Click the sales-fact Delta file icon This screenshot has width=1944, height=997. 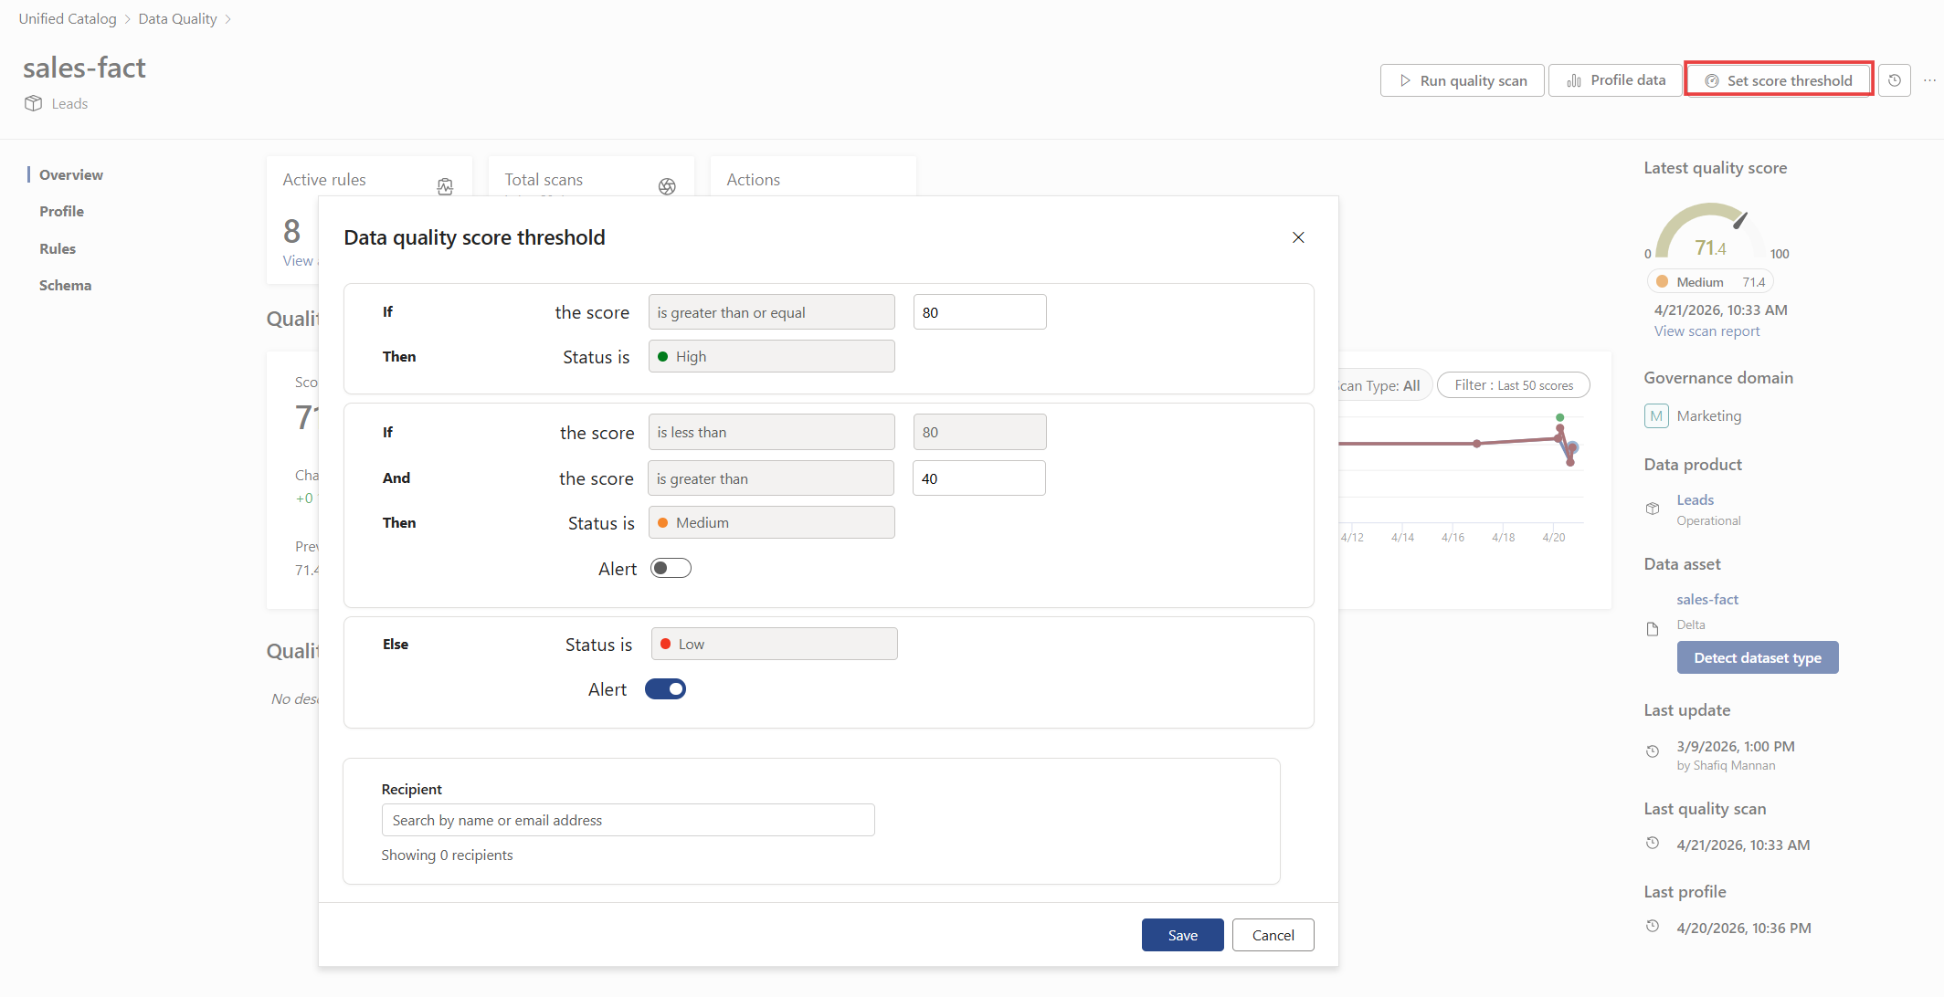(x=1653, y=629)
